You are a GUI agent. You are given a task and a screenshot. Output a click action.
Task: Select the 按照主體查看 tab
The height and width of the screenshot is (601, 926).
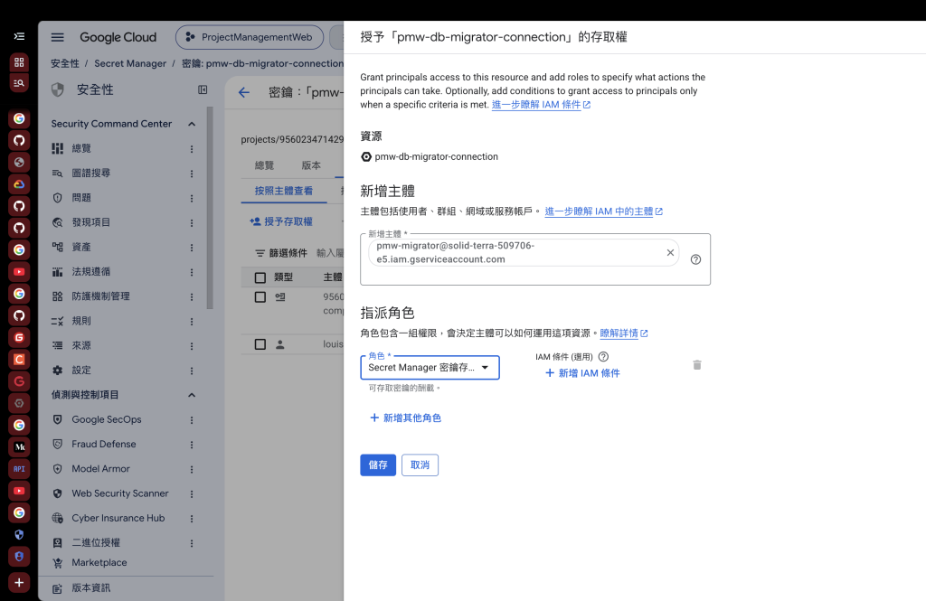(283, 191)
